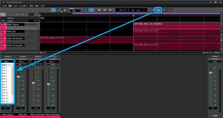Click EFFECT button on the MAIN channel
This screenshot has width=223, height=118.
215,57
